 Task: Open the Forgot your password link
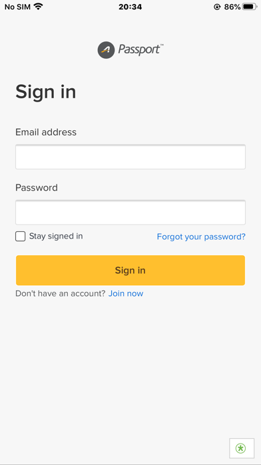point(201,237)
